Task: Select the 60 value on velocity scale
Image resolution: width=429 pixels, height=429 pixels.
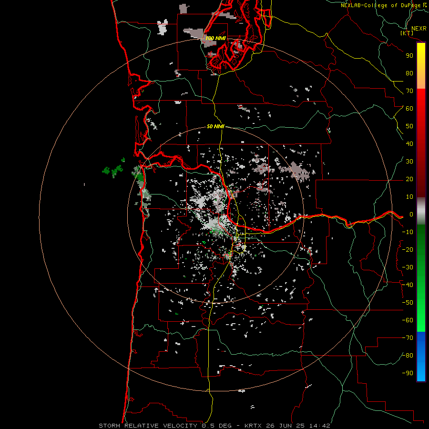Action: tap(409, 109)
